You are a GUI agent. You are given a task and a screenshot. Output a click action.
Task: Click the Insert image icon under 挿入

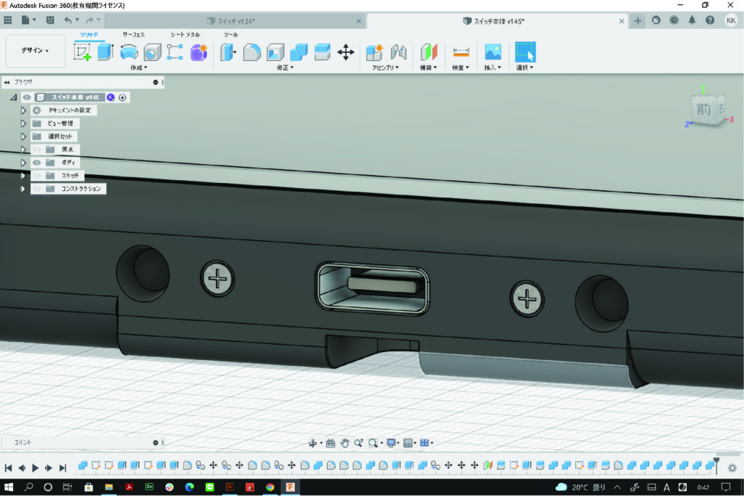(x=493, y=52)
